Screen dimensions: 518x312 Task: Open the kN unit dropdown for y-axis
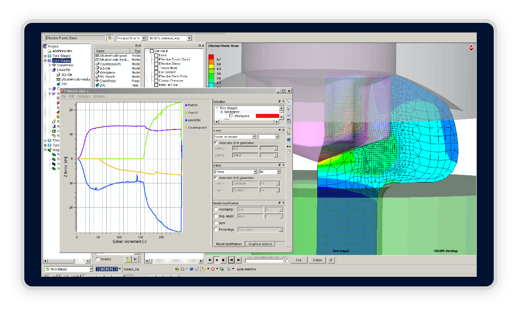coord(270,172)
